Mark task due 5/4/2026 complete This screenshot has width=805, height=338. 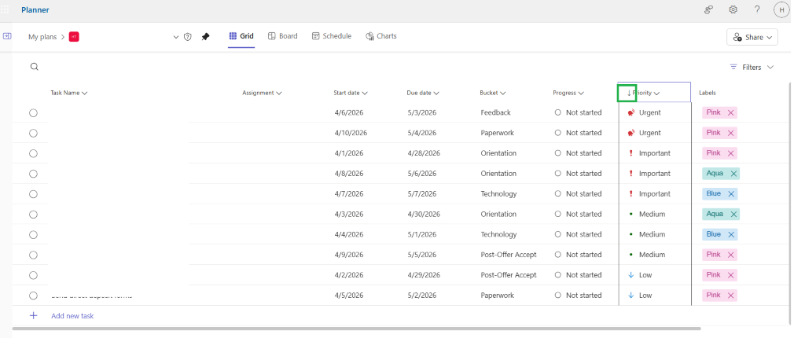click(33, 133)
